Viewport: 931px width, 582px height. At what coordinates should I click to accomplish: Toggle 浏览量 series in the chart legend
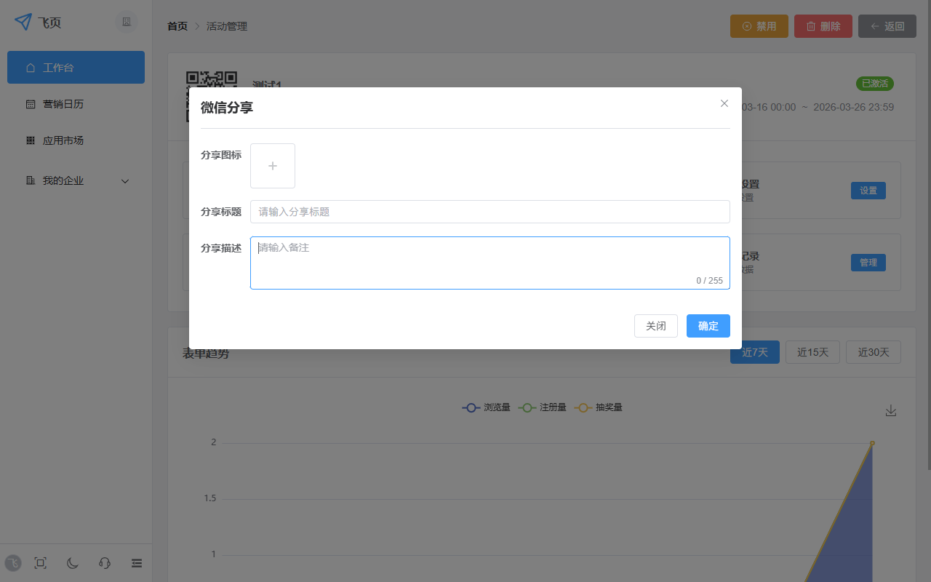pyautogui.click(x=486, y=407)
